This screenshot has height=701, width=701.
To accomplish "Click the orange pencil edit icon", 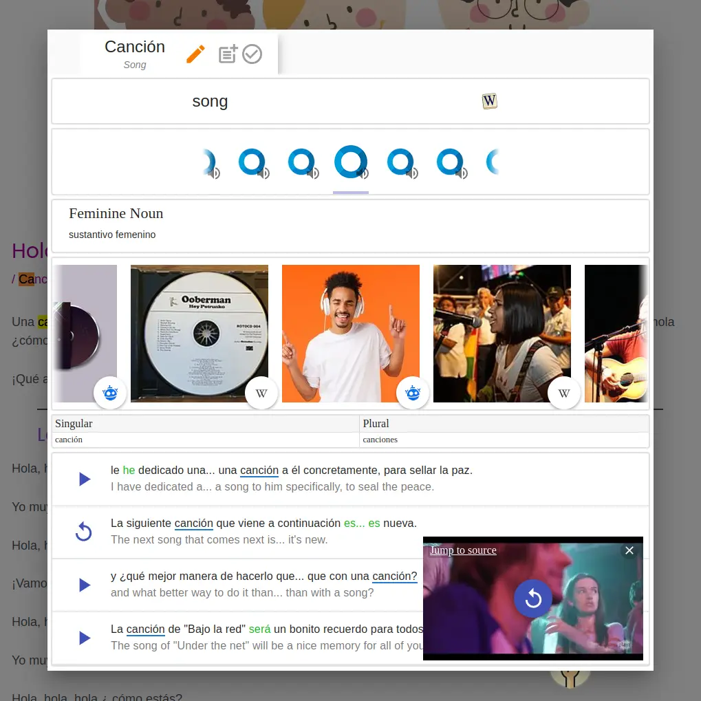I will coord(195,54).
